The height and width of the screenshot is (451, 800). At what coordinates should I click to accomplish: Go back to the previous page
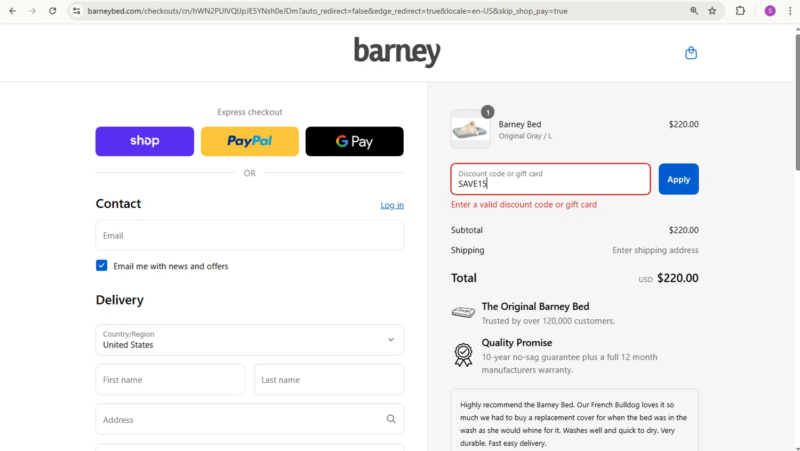(x=13, y=11)
